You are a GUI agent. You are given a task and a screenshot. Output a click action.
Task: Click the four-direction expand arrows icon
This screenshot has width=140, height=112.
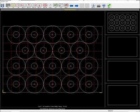(45, 6)
